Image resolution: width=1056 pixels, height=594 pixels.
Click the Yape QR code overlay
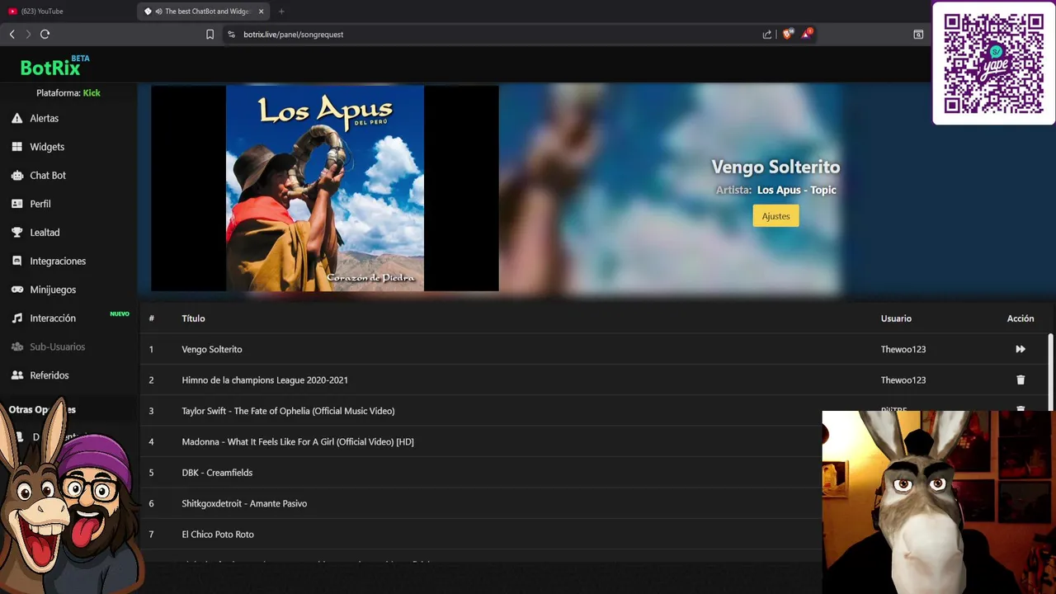(994, 64)
